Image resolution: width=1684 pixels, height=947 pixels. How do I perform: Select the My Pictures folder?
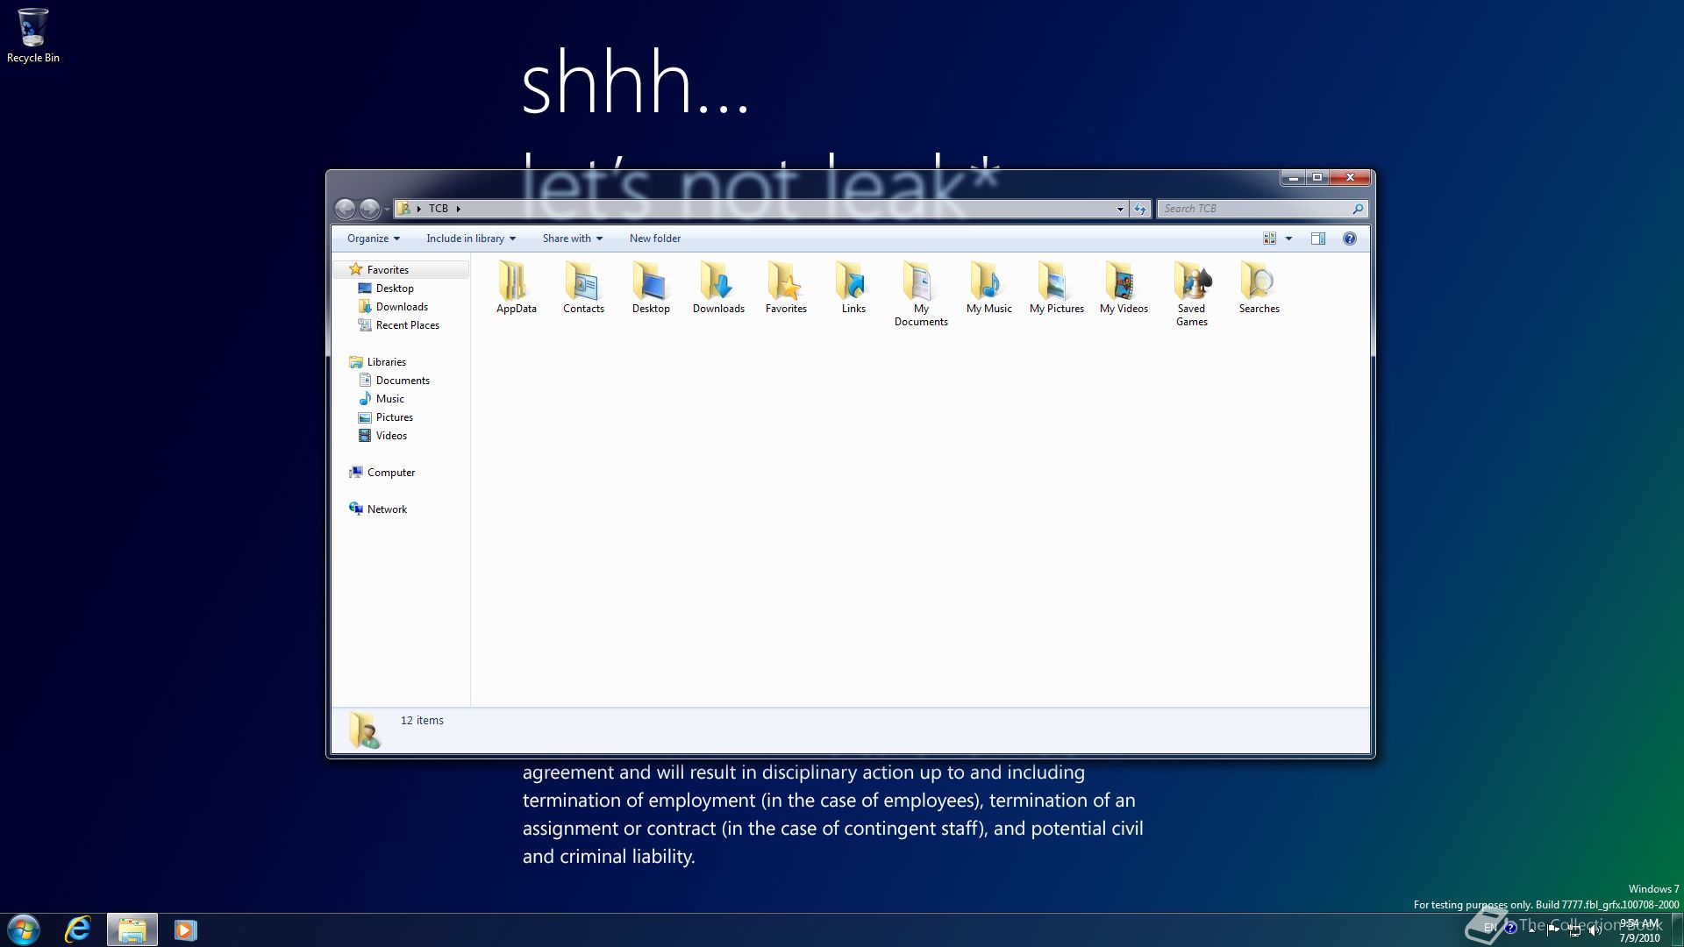point(1056,287)
